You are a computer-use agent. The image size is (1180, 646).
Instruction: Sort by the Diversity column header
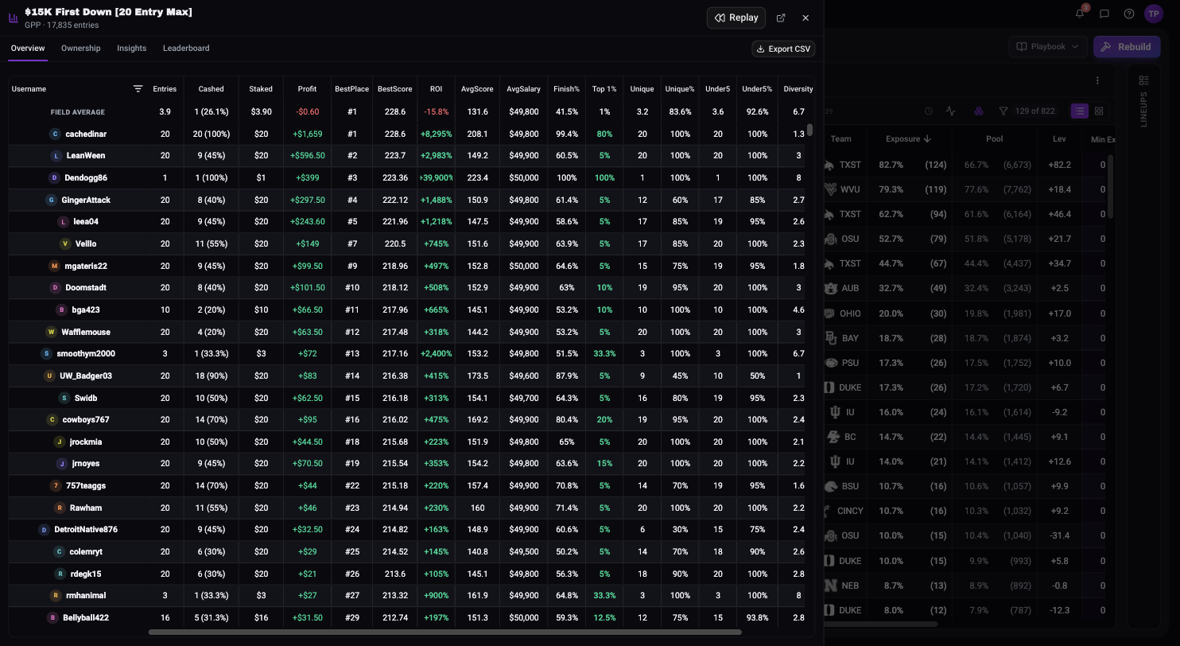(798, 89)
